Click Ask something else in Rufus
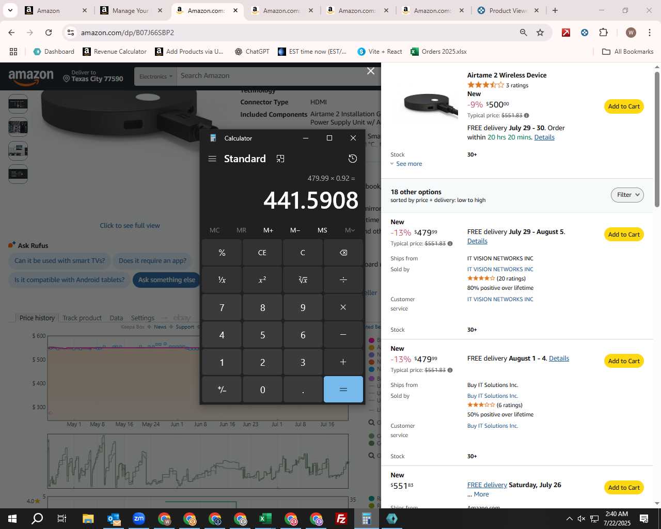 coord(167,280)
